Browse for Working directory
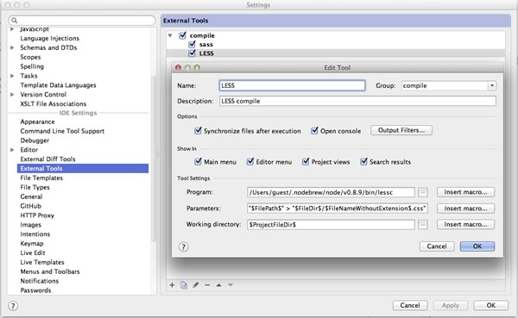This screenshot has width=518, height=318. (423, 225)
